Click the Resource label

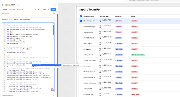[5, 19]
